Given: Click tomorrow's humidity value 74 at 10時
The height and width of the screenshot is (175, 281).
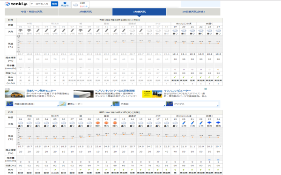Looking at the screenshot, I should (x=98, y=166).
